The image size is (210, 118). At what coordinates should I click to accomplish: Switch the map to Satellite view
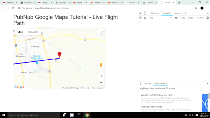point(33,32)
